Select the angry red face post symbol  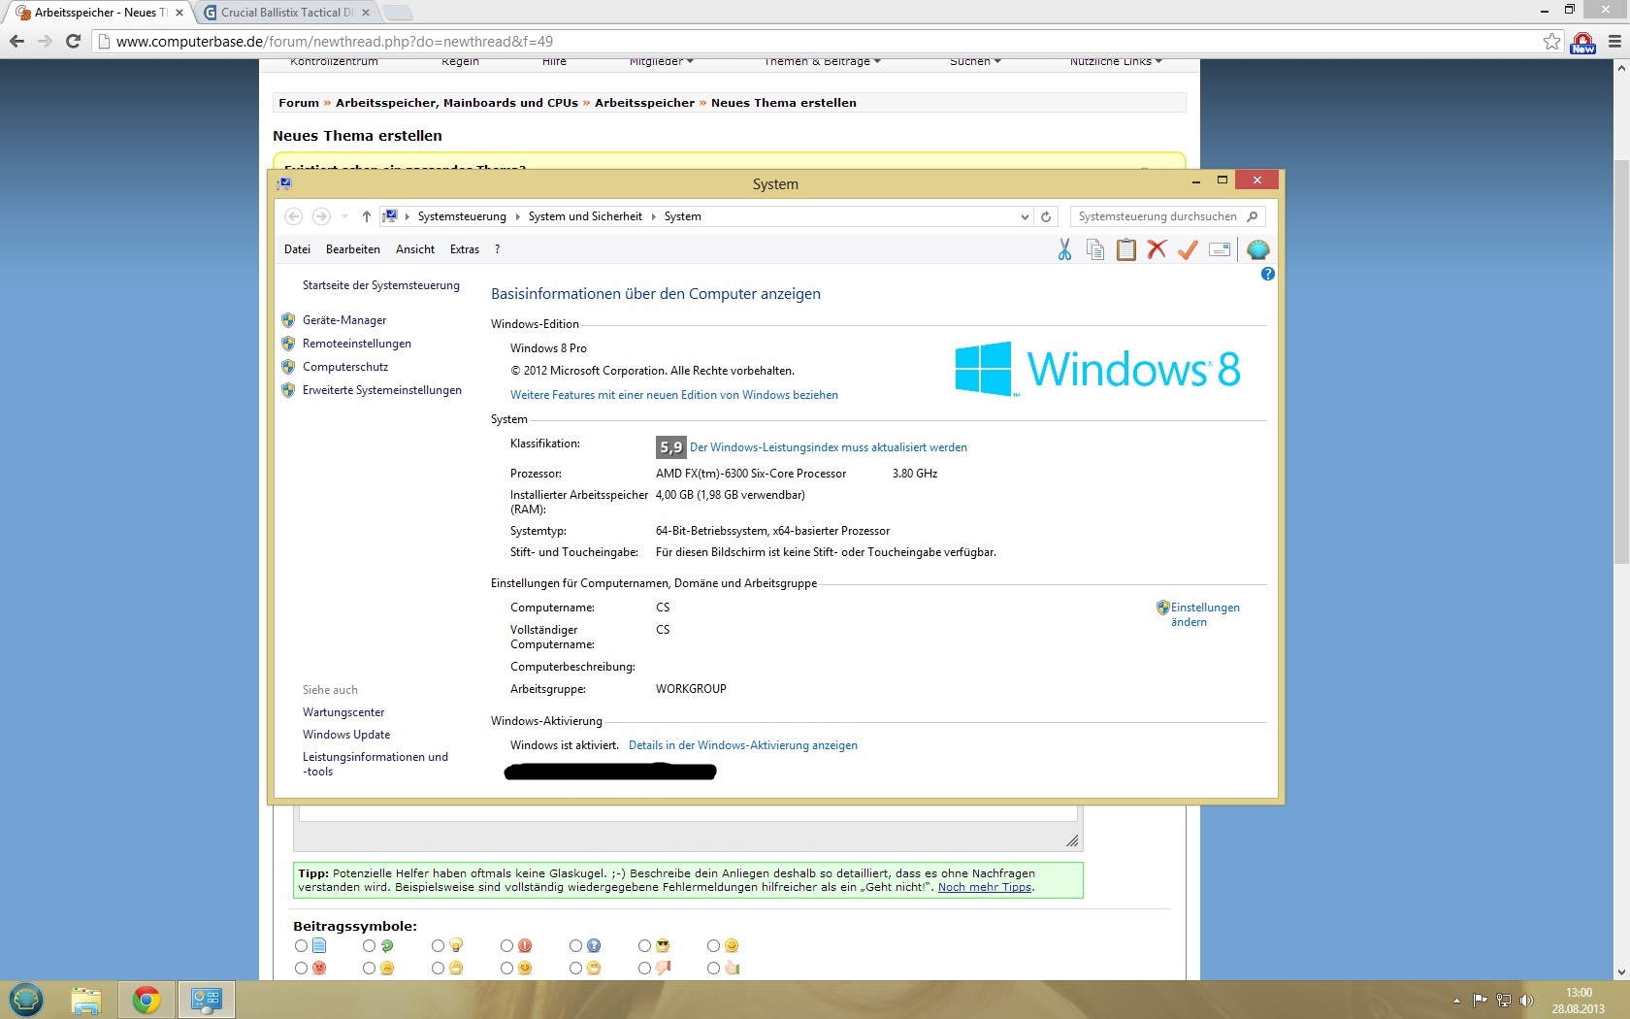[301, 968]
